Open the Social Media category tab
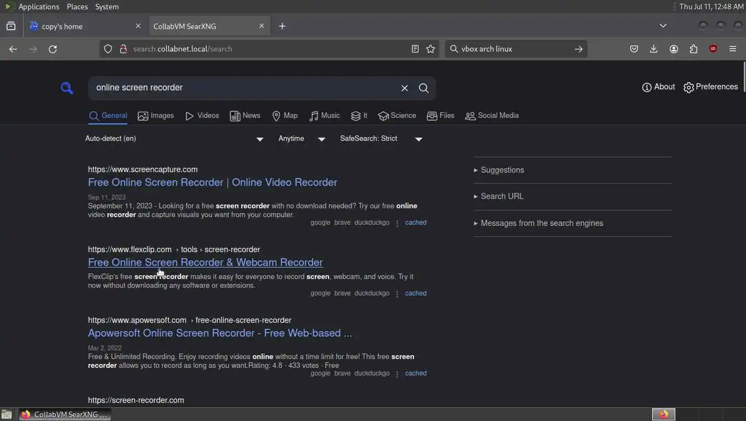 [491, 116]
